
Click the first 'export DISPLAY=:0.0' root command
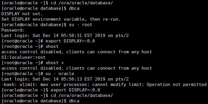tap(70, 41)
